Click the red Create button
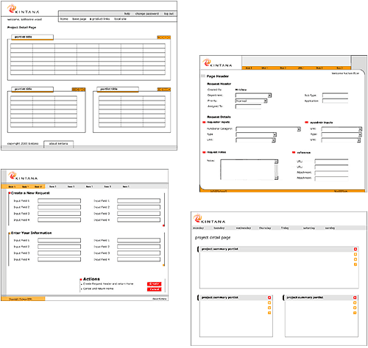 pyautogui.click(x=155, y=284)
